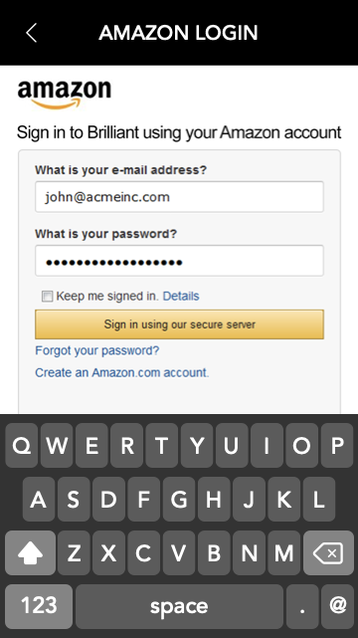Tap the letter P key
Image resolution: width=358 pixels, height=638 pixels.
coord(337,445)
